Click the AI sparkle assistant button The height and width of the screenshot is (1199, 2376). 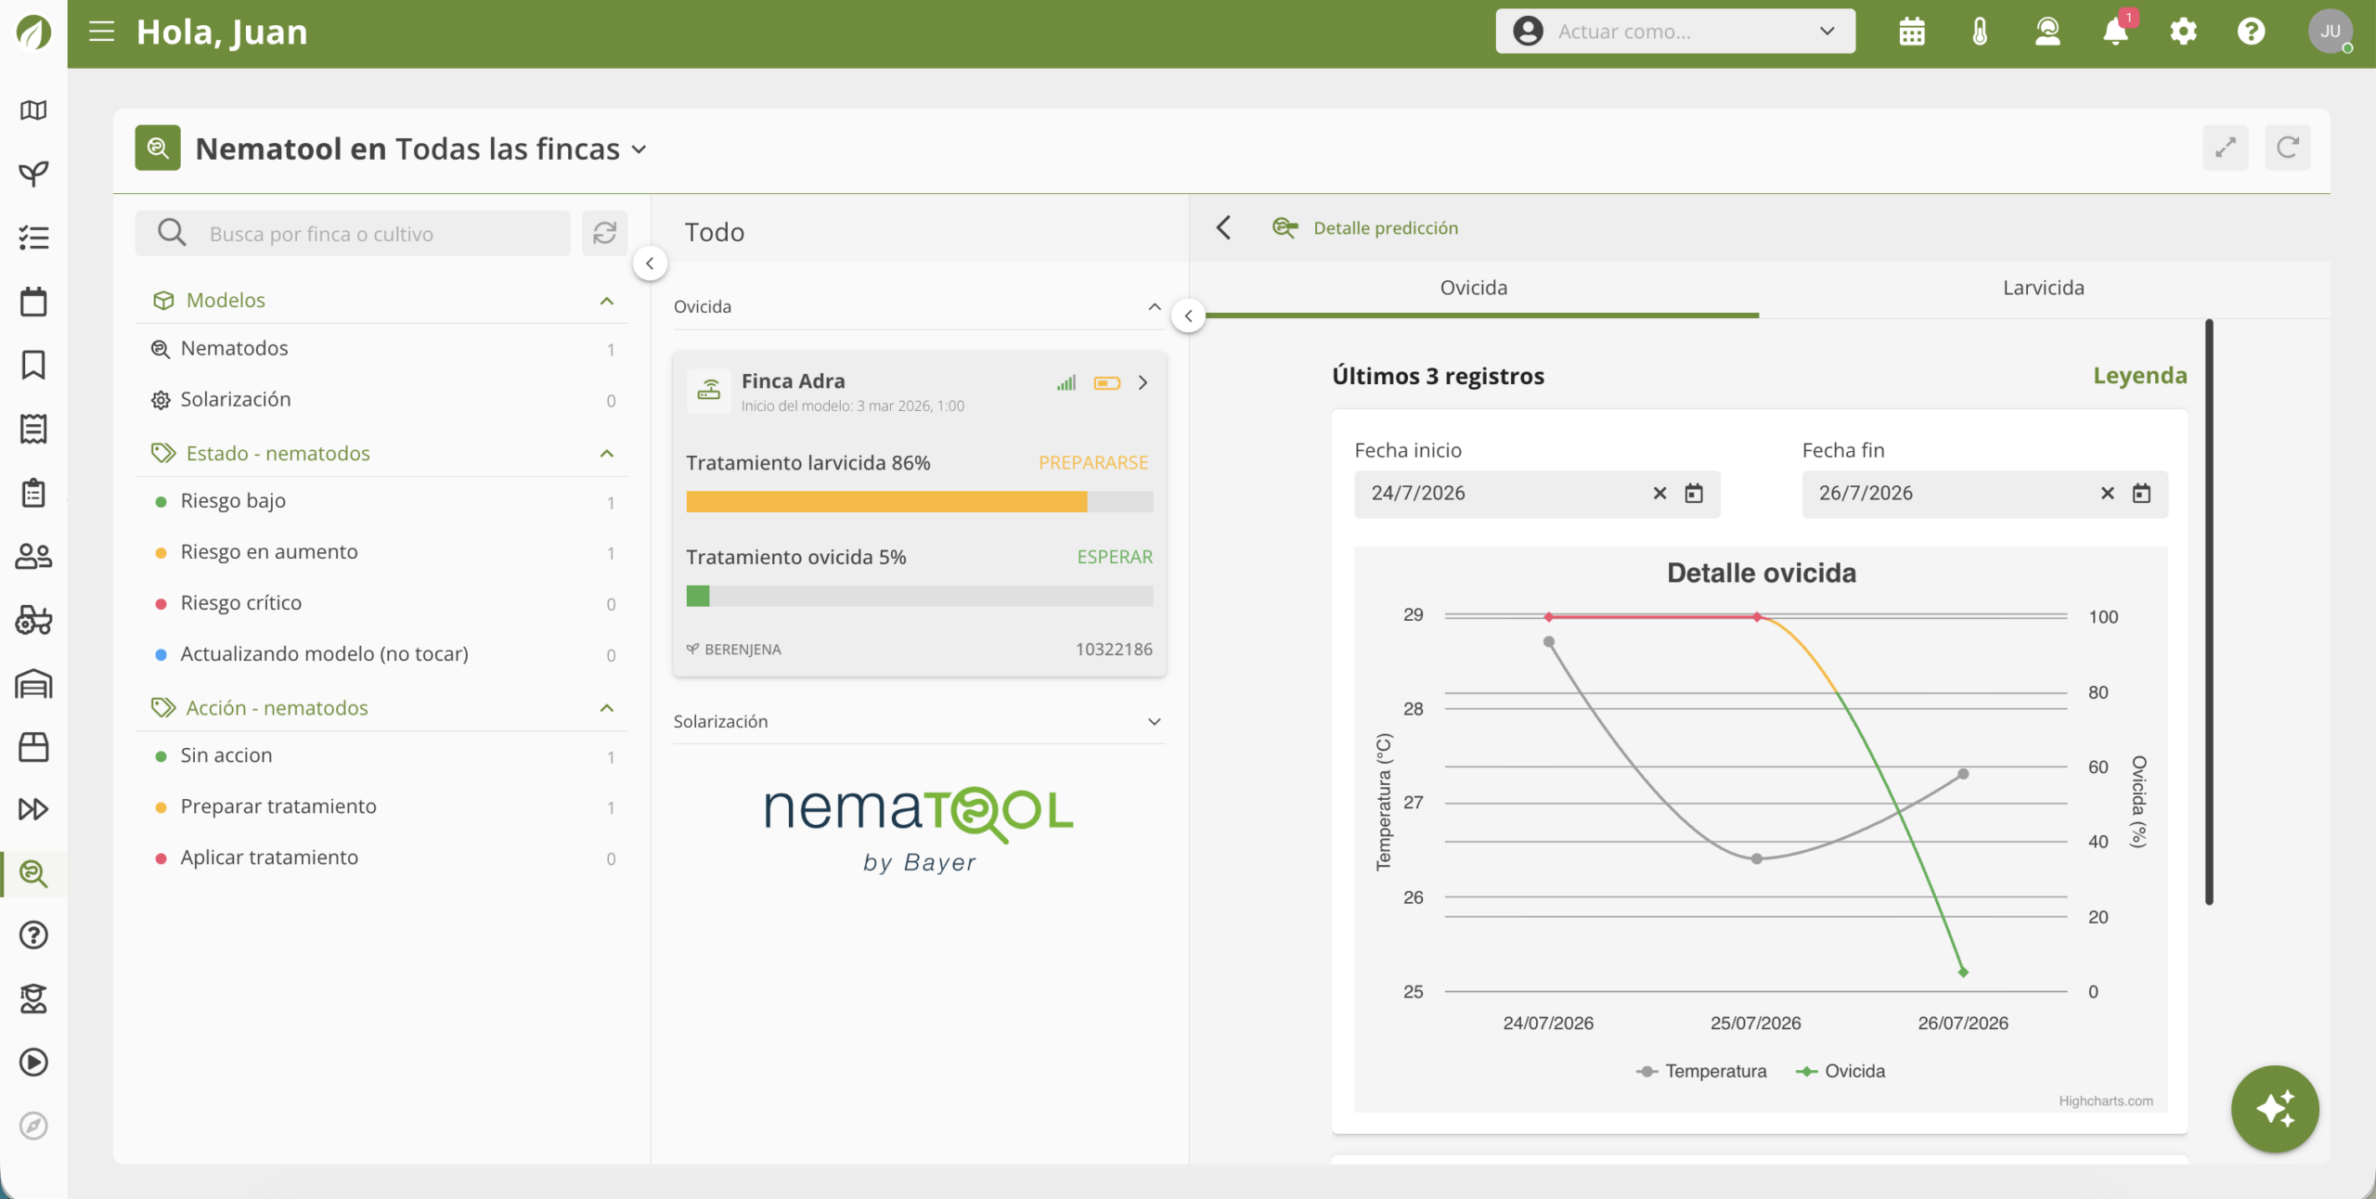click(2275, 1109)
